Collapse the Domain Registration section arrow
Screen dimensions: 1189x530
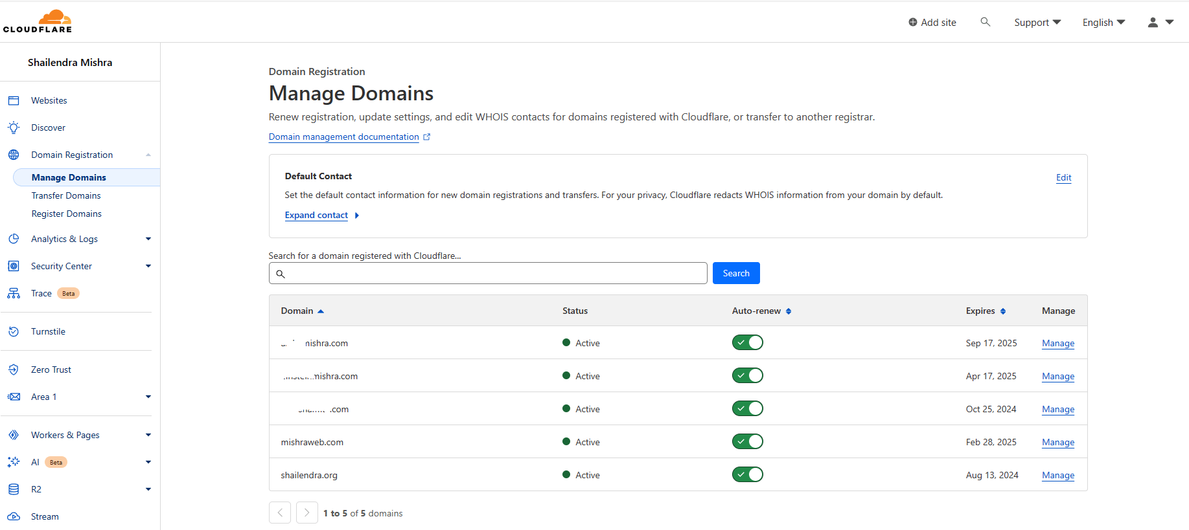pos(148,155)
